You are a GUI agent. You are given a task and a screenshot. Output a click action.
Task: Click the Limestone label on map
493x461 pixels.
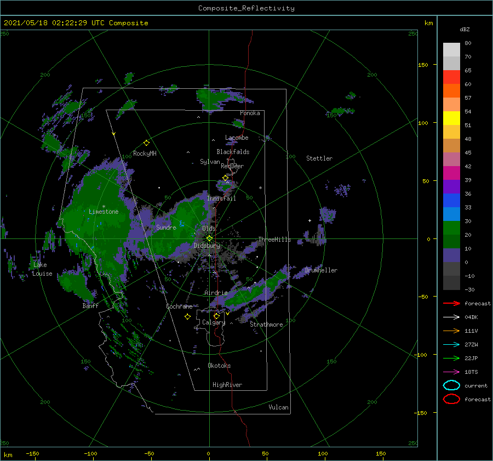[104, 212]
